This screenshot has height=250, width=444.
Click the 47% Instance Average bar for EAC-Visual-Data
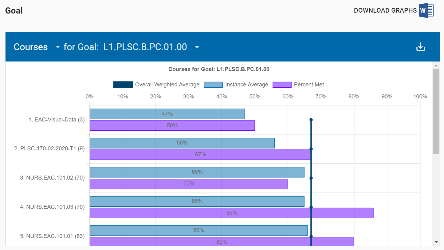click(x=167, y=114)
